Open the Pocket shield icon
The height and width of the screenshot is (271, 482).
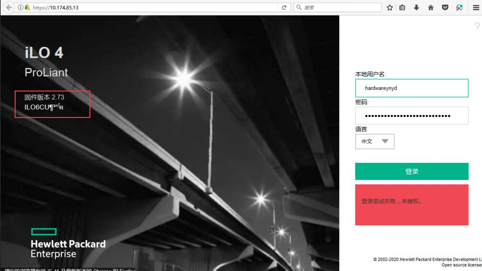click(445, 7)
